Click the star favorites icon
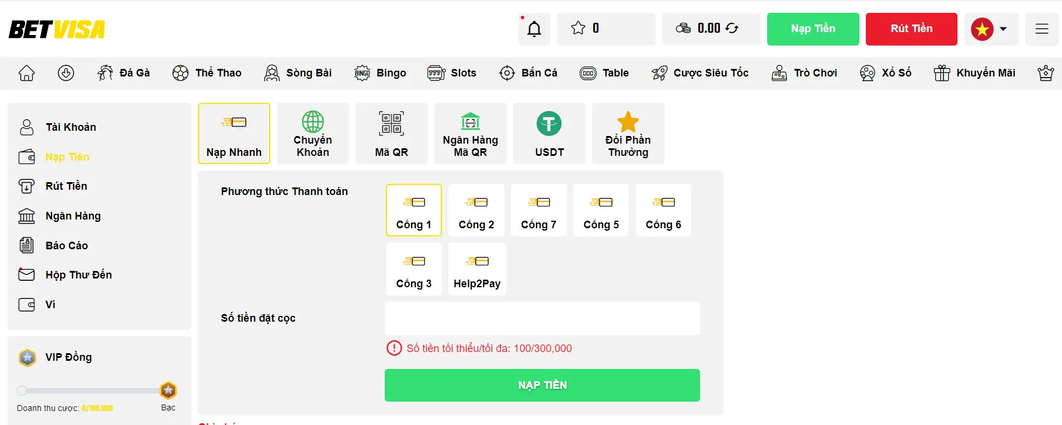This screenshot has height=425, width=1062. pos(579,27)
